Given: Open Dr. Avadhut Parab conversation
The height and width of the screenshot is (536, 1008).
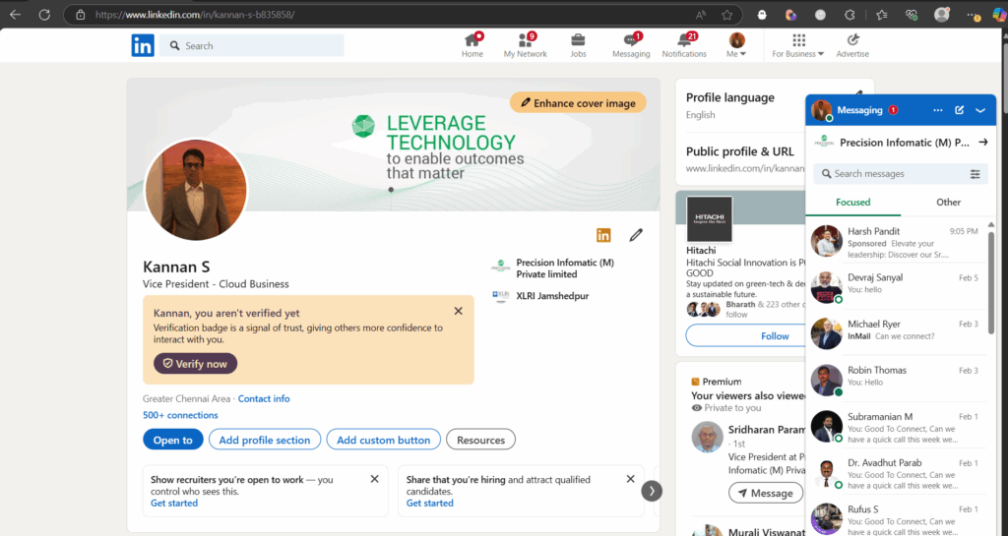Looking at the screenshot, I should point(896,472).
